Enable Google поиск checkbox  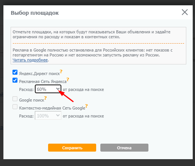pyautogui.click(x=15, y=99)
